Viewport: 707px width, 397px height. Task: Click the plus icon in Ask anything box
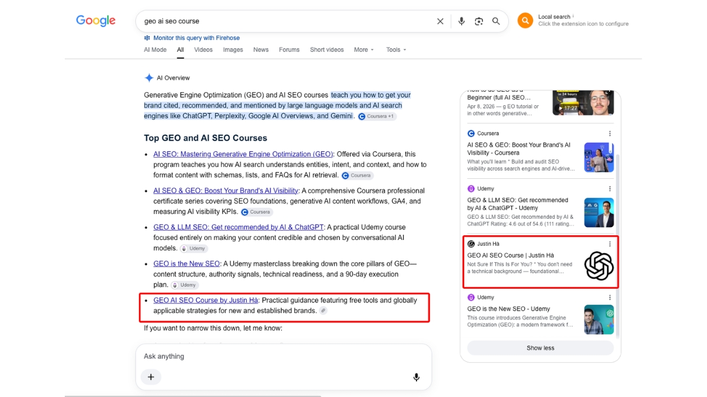[151, 377]
